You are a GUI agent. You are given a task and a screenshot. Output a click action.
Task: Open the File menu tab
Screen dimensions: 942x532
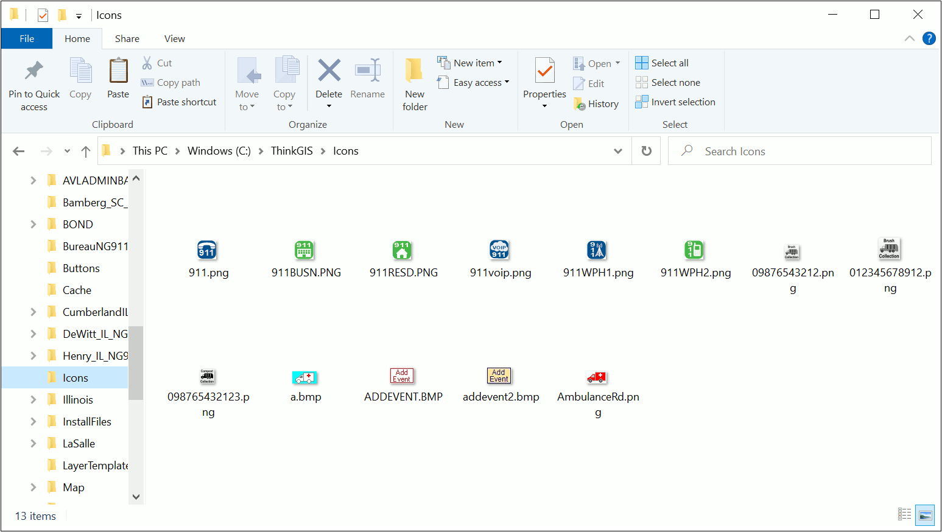tap(27, 38)
